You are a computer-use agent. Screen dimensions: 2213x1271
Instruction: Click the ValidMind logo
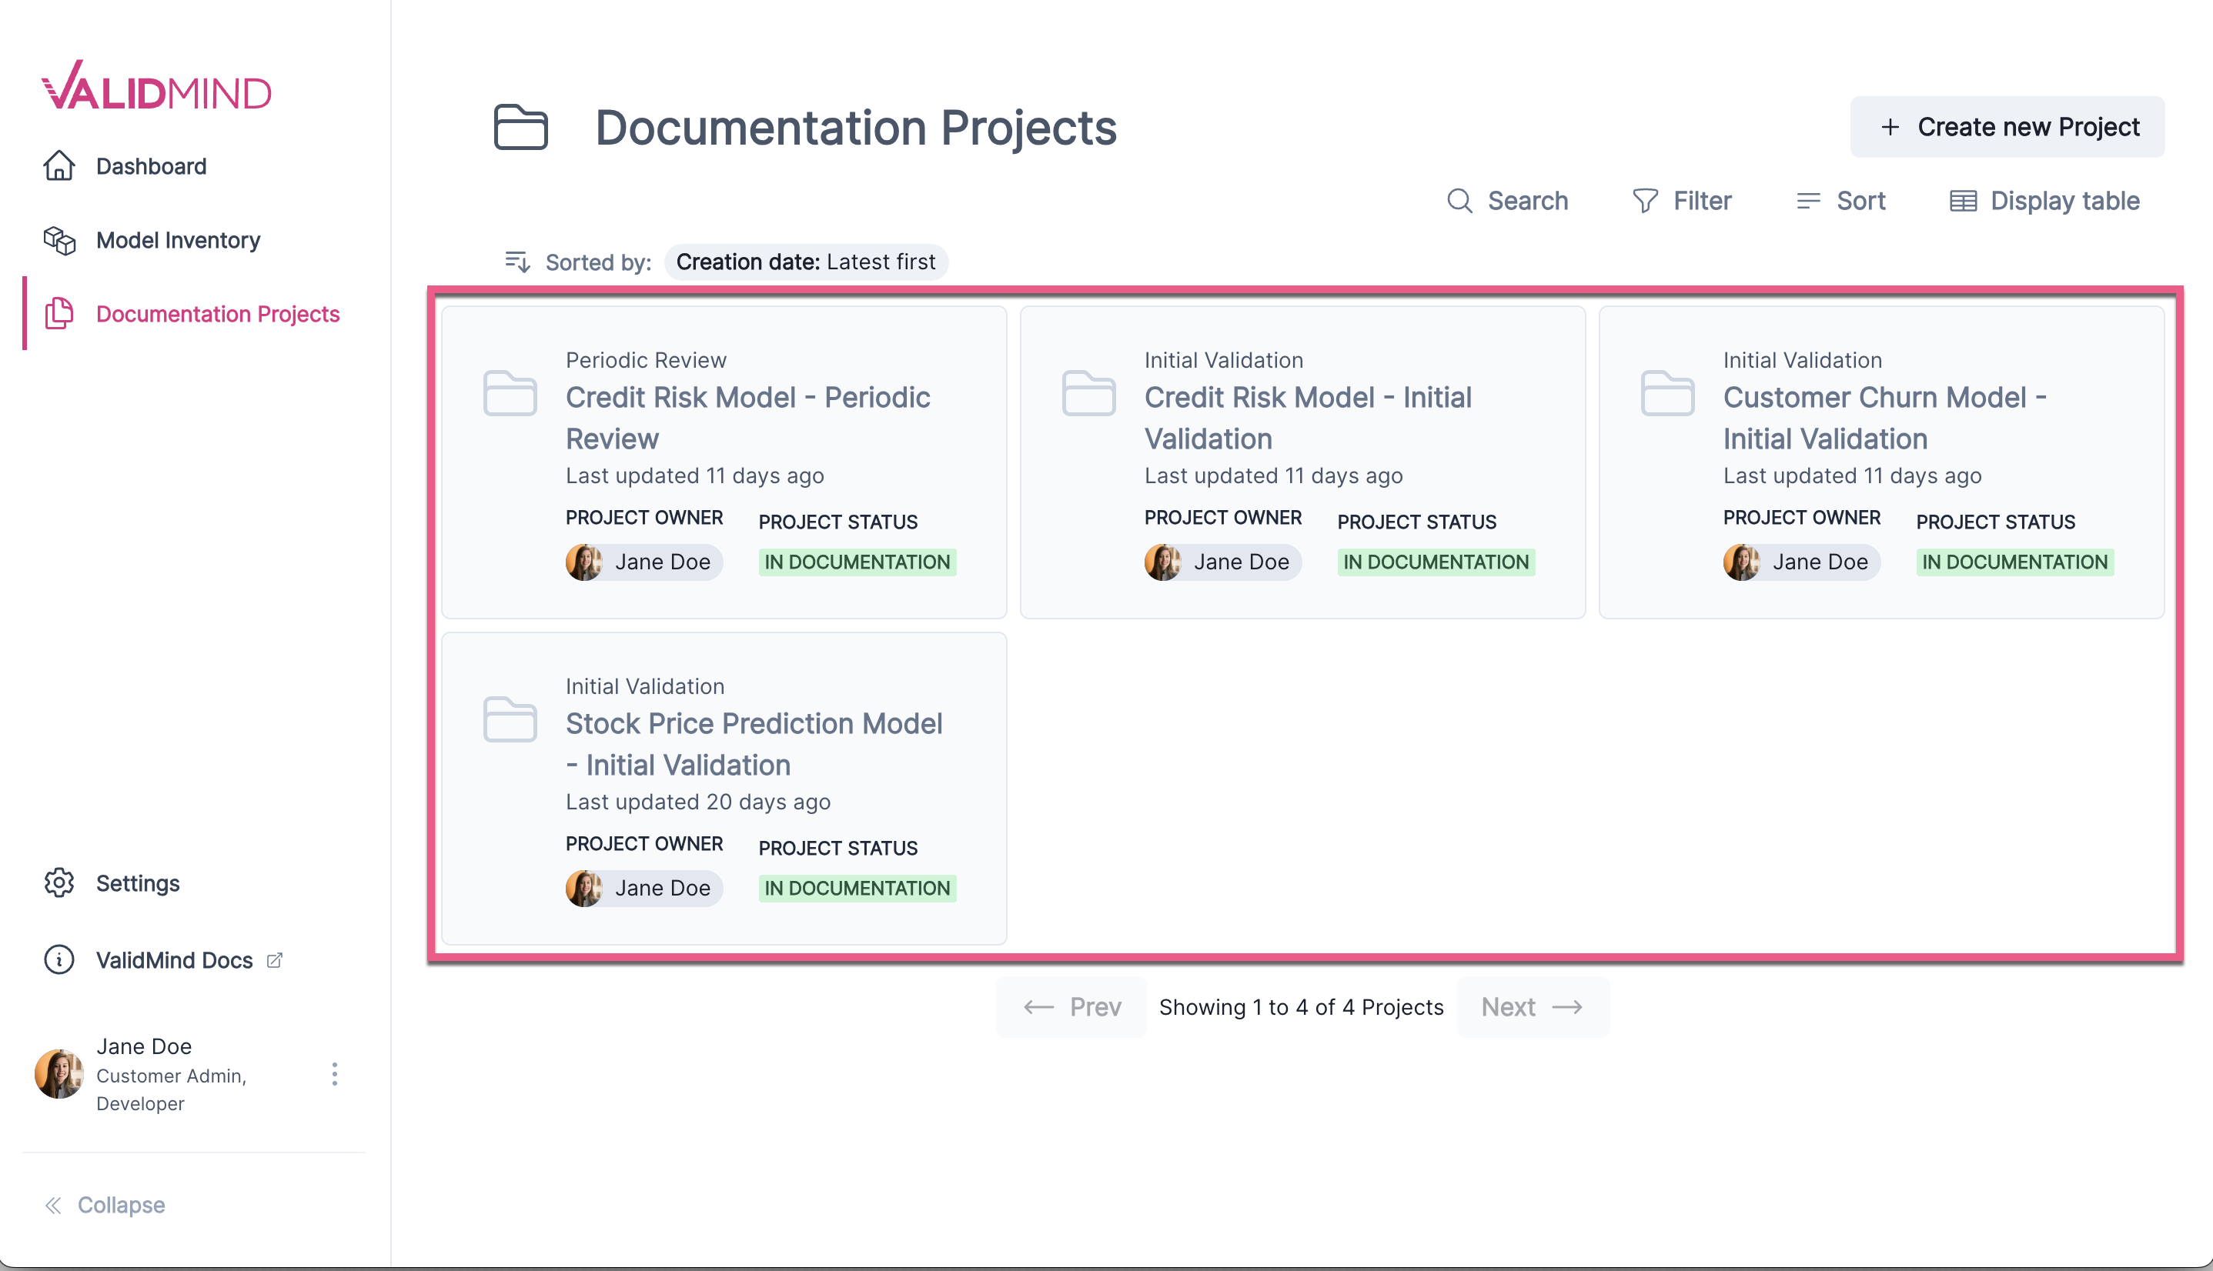click(156, 86)
